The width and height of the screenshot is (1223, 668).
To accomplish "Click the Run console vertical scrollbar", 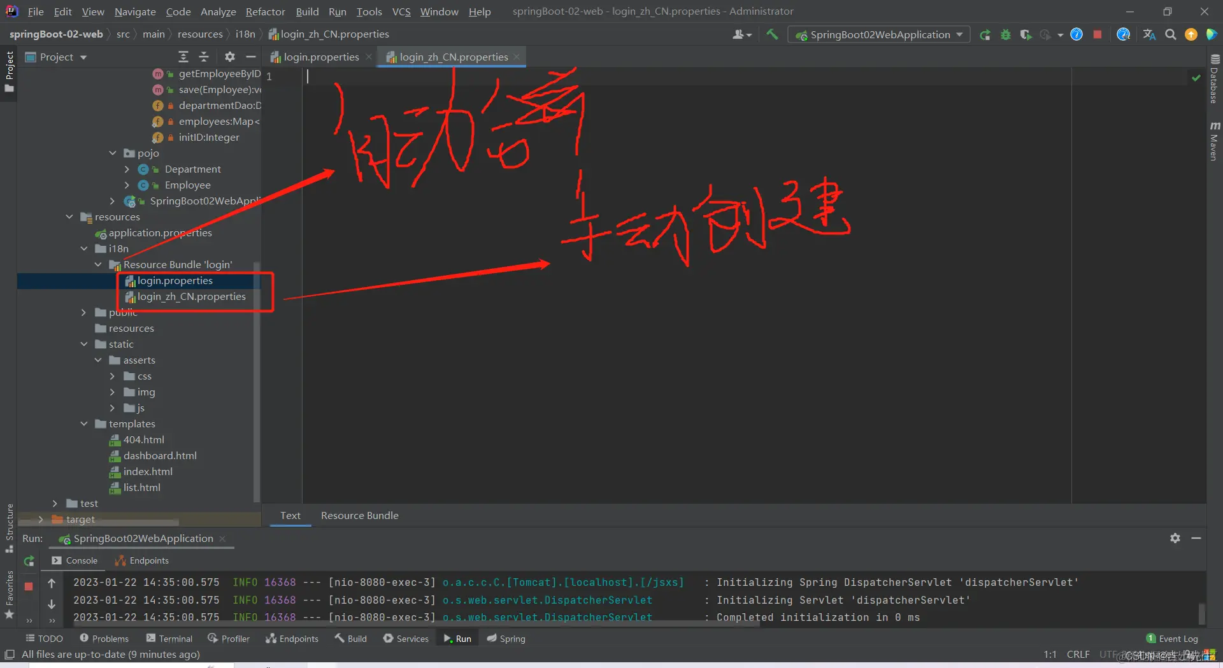I will click(x=1201, y=613).
